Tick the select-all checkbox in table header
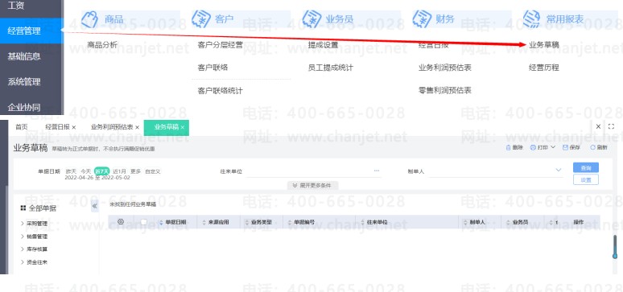623x292 pixels. pyautogui.click(x=144, y=222)
